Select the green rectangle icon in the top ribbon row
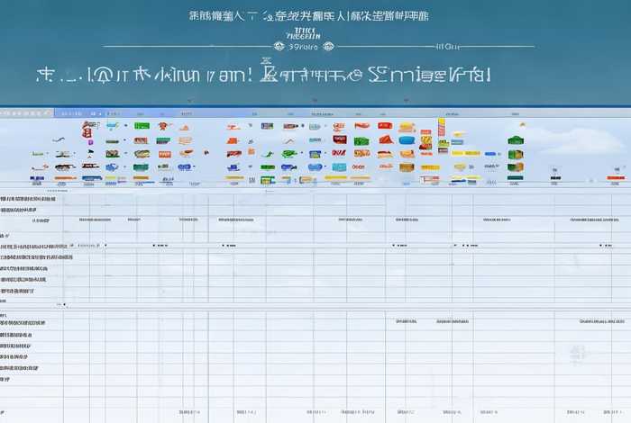The height and width of the screenshot is (423, 631). click(142, 127)
